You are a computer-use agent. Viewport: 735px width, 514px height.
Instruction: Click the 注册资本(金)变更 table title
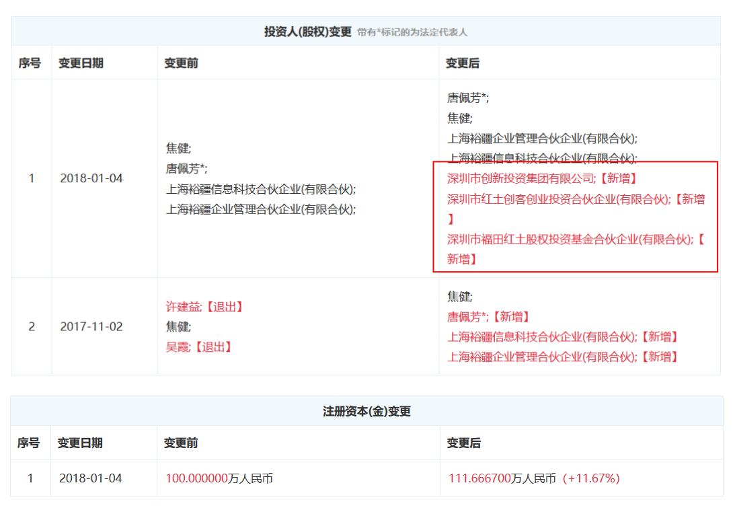pyautogui.click(x=367, y=411)
